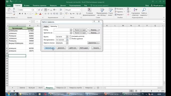Screen dimensions: 171x96
Task: Open the 'Найти' field dropdown arrow
Action: click(71, 30)
